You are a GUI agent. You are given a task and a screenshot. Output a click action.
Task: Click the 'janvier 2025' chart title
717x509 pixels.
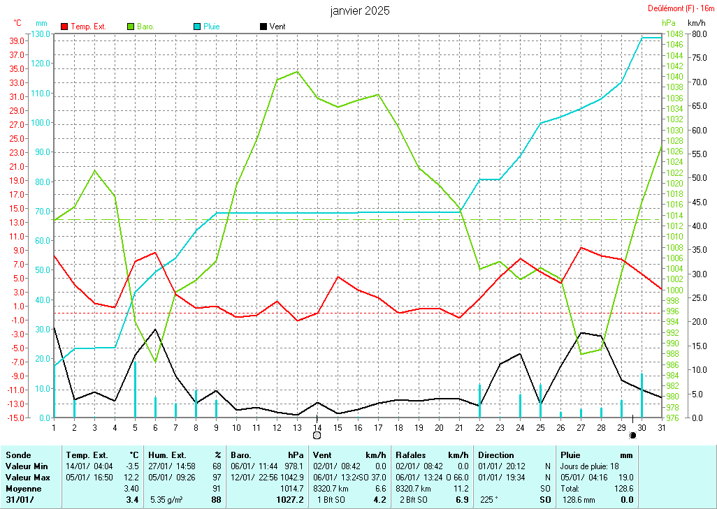coord(360,11)
